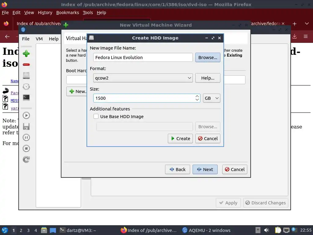Expand the qcow2 format dropdown

click(x=143, y=78)
